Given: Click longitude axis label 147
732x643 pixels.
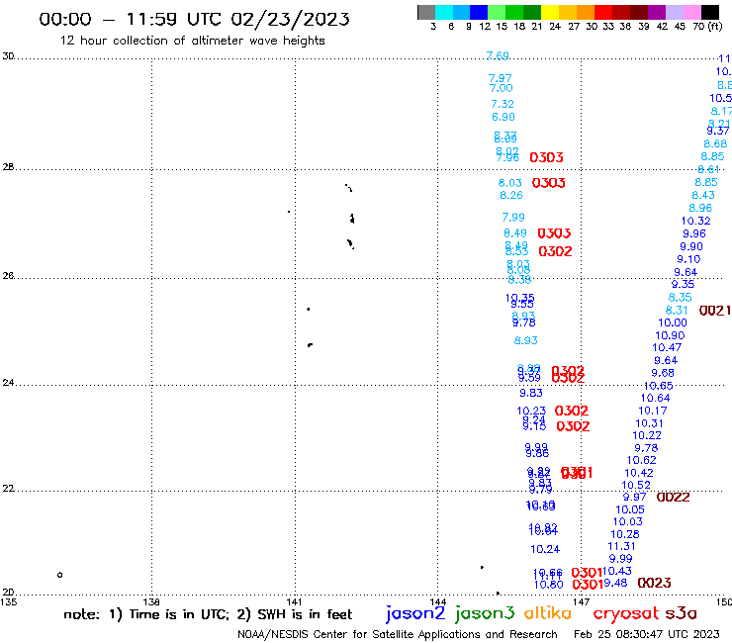Looking at the screenshot, I should [x=582, y=601].
